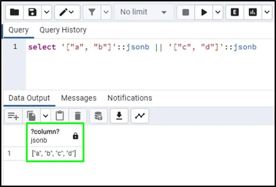Screen dimensions: 276x187
Task: Click the Explain query icon
Action: tap(235, 12)
